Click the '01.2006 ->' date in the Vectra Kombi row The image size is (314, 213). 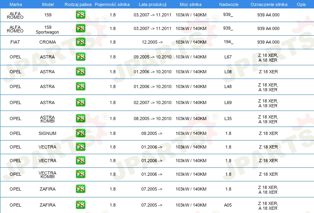(152, 174)
